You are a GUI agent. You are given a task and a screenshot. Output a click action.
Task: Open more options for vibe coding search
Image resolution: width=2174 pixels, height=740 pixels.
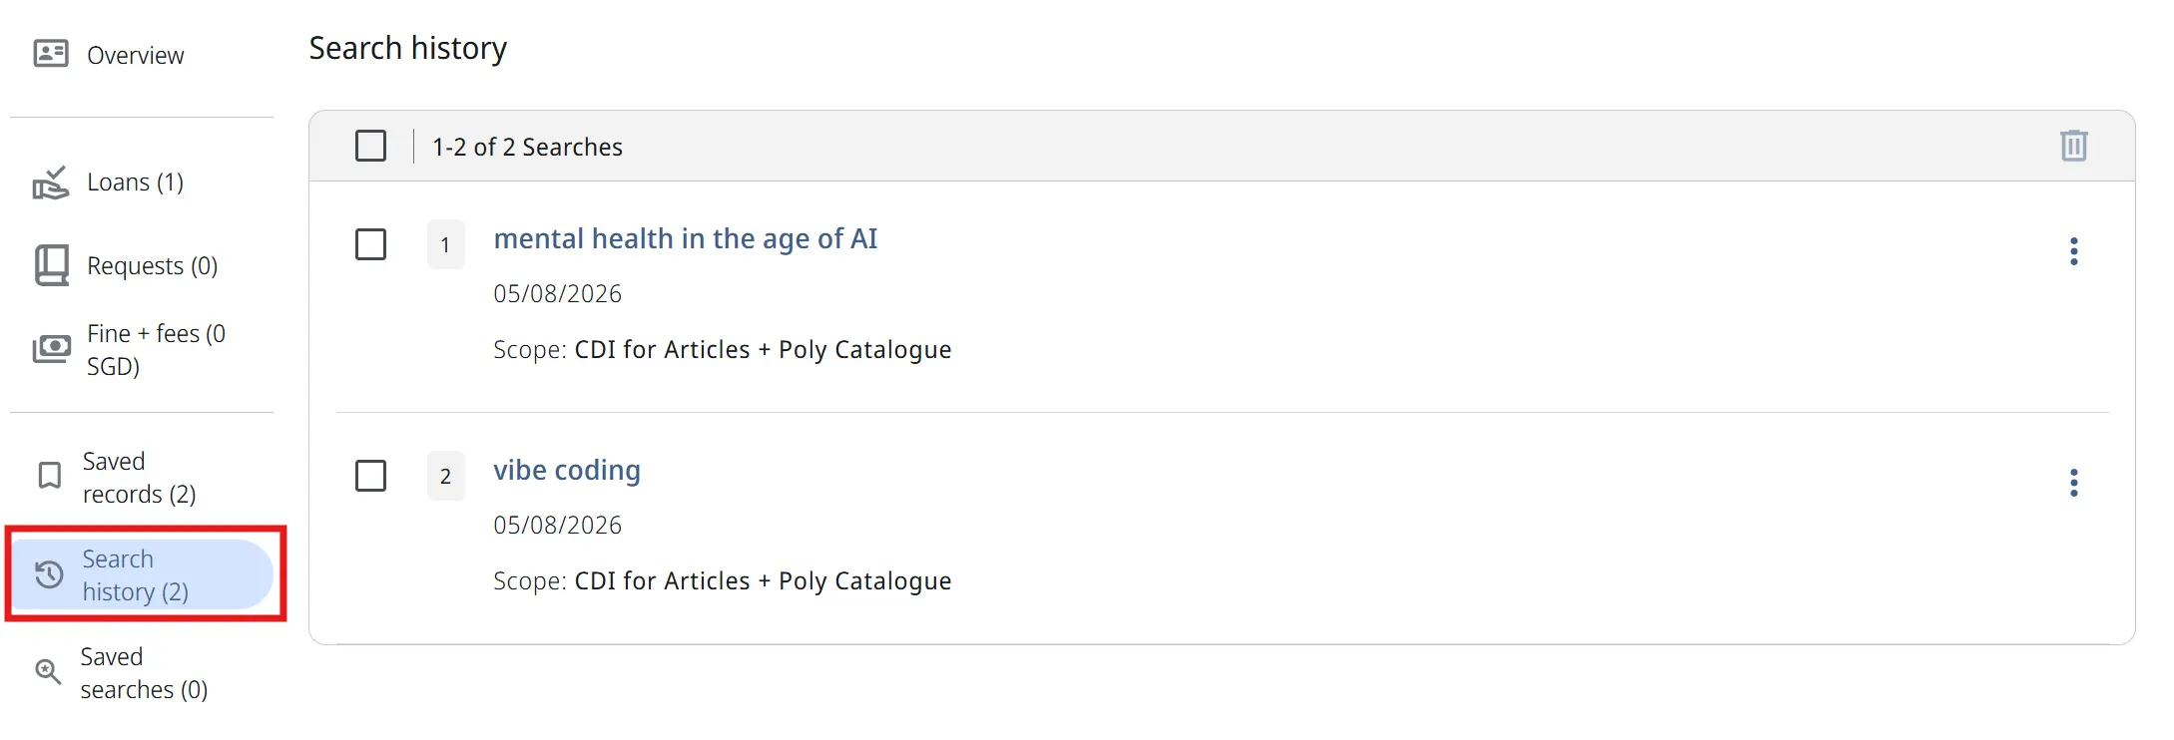(x=2073, y=483)
